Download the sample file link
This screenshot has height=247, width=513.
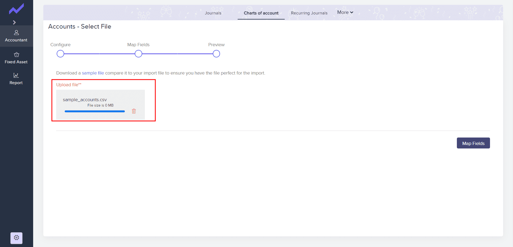[93, 73]
